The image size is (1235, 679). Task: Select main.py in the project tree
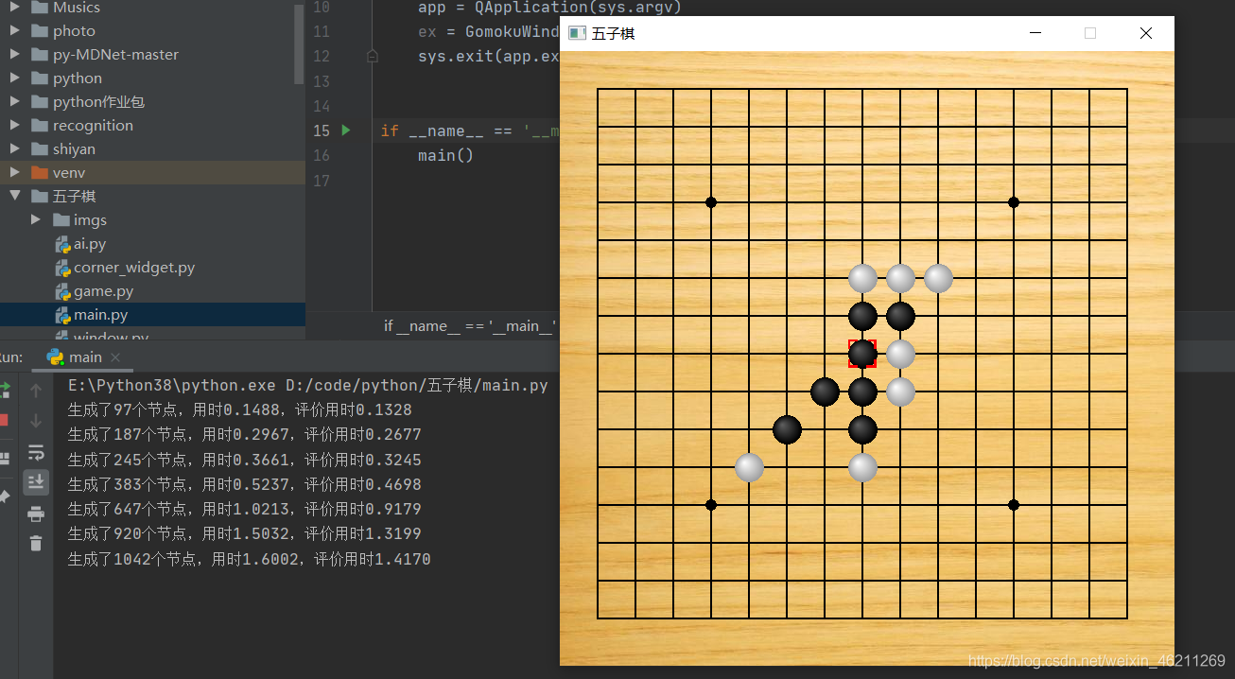pyautogui.click(x=100, y=315)
